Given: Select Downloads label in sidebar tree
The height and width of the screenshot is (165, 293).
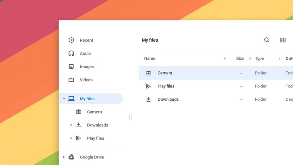Looking at the screenshot, I should point(98,125).
